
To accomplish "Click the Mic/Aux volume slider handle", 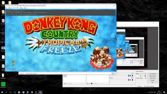I will click(129, 80).
